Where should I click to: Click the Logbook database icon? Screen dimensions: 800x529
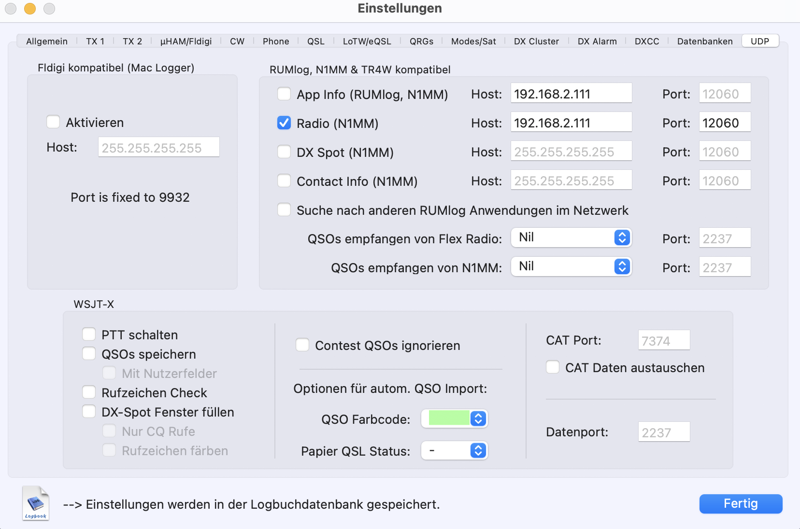[36, 503]
